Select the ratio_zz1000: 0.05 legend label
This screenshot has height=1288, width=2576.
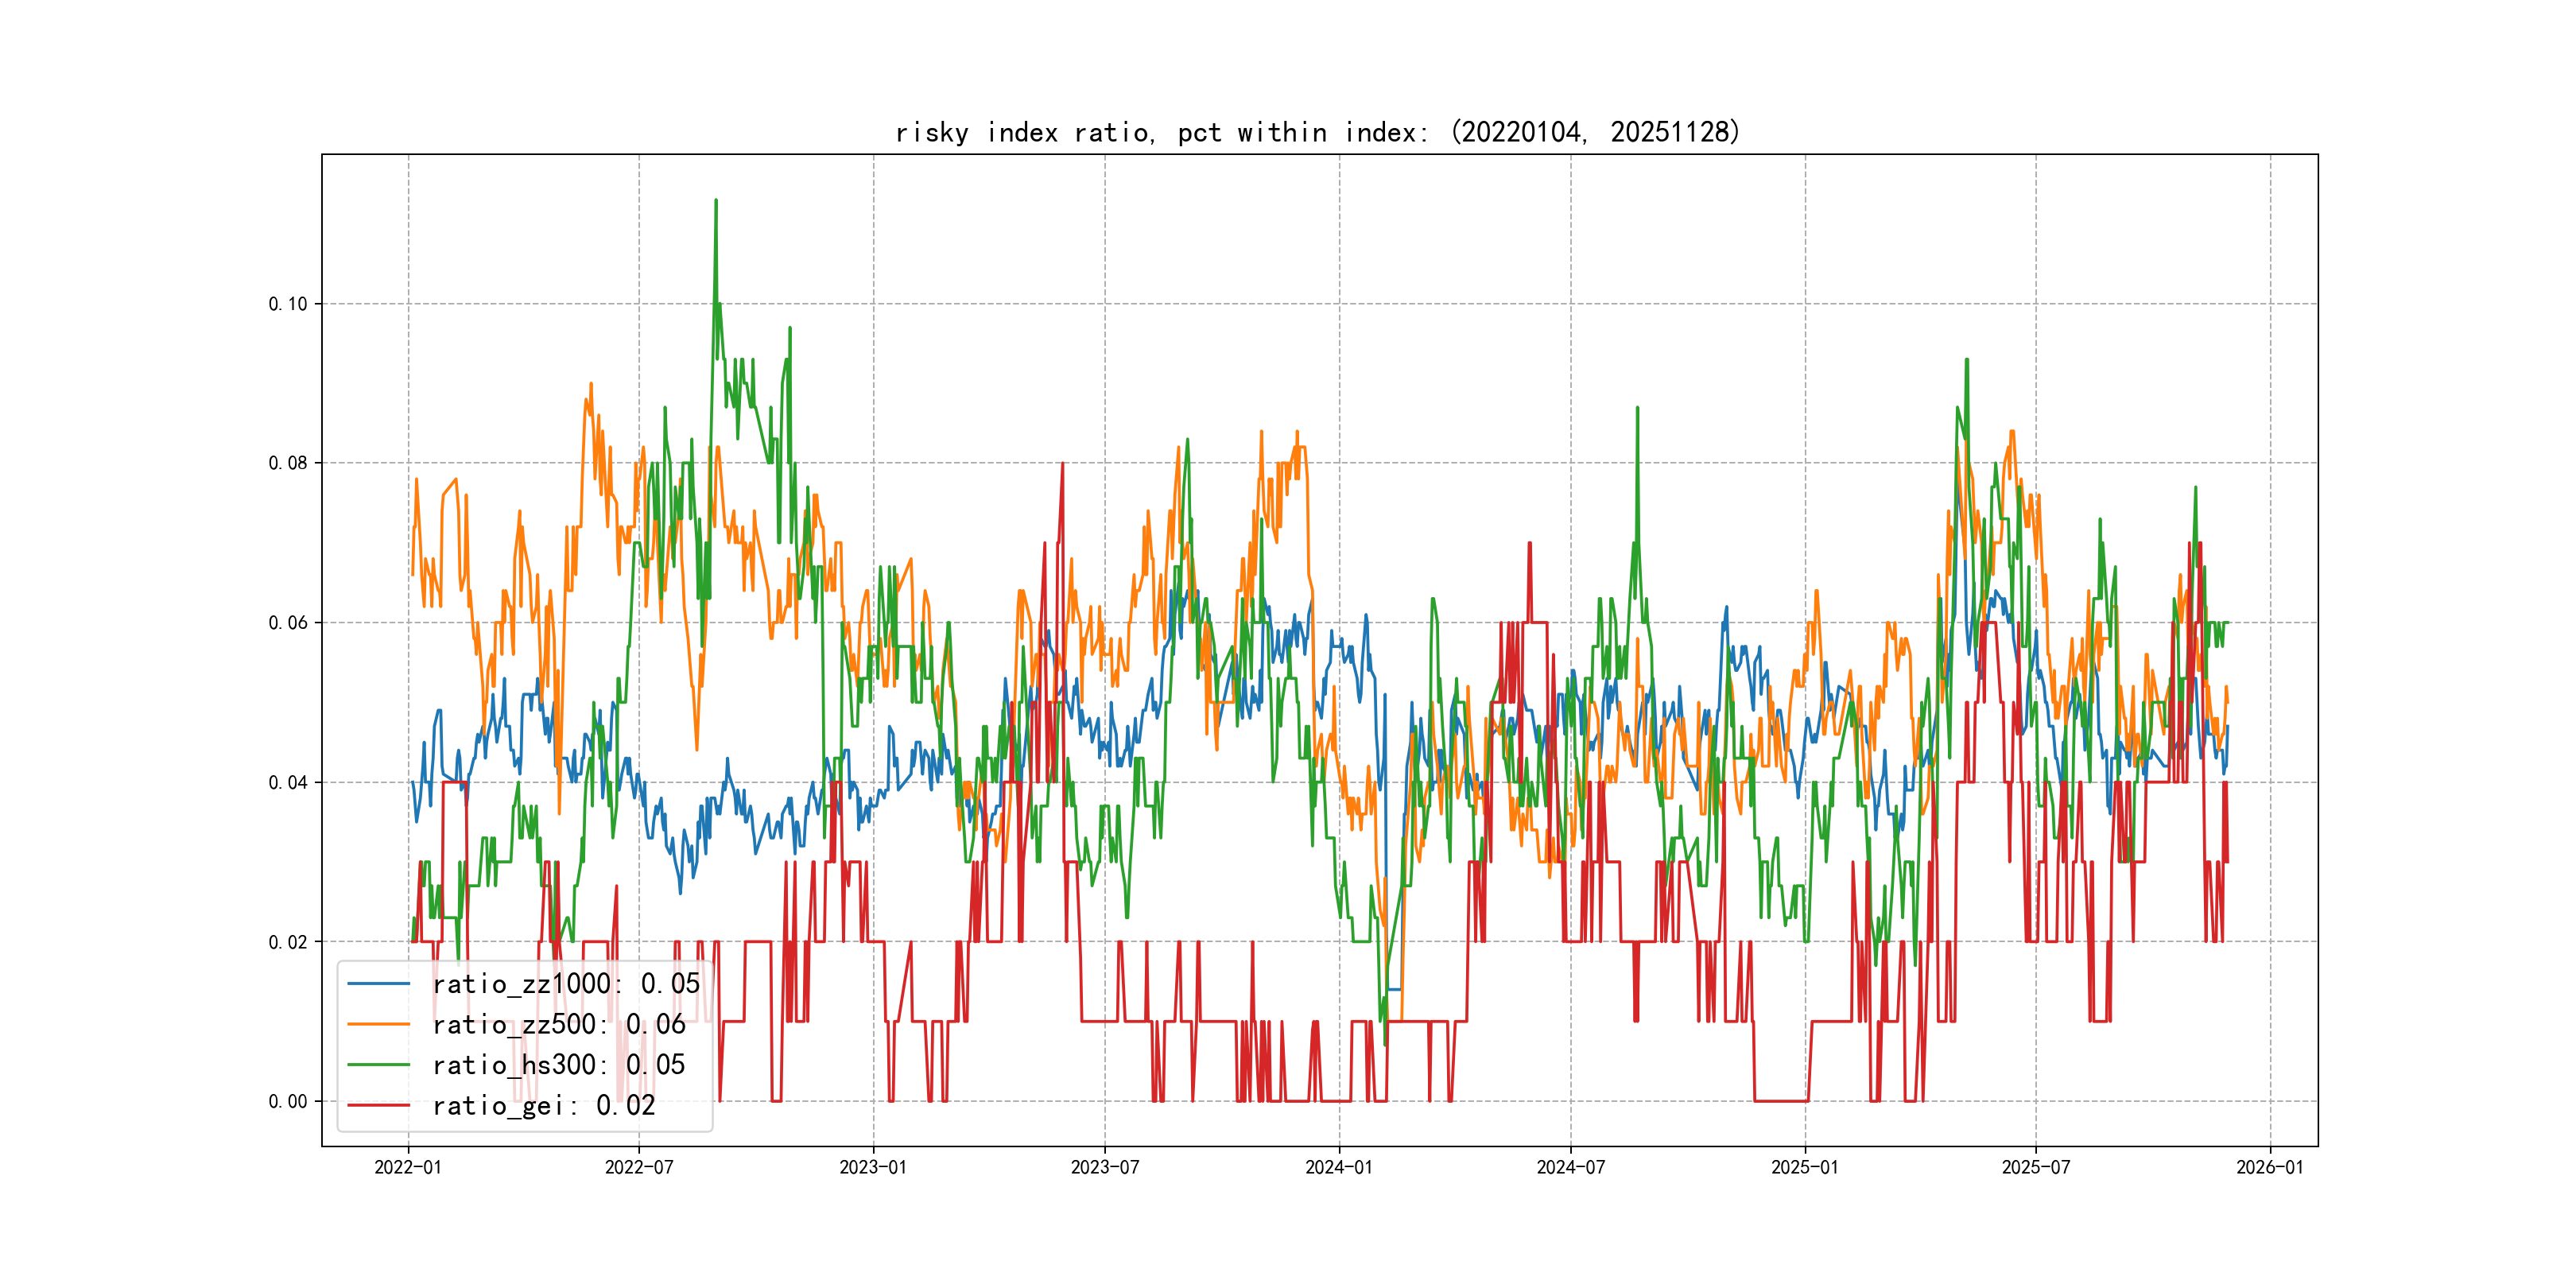point(565,984)
